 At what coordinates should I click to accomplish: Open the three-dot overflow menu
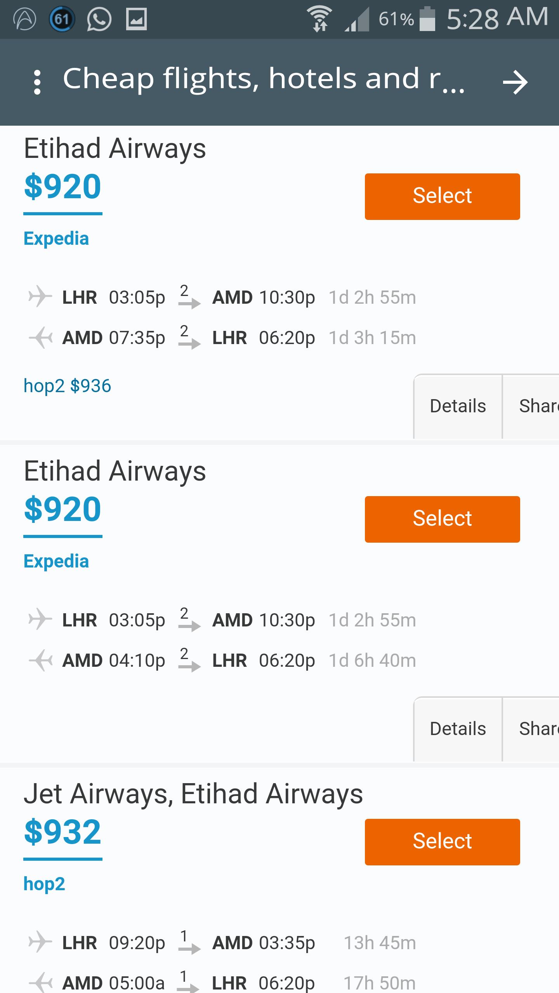[37, 82]
